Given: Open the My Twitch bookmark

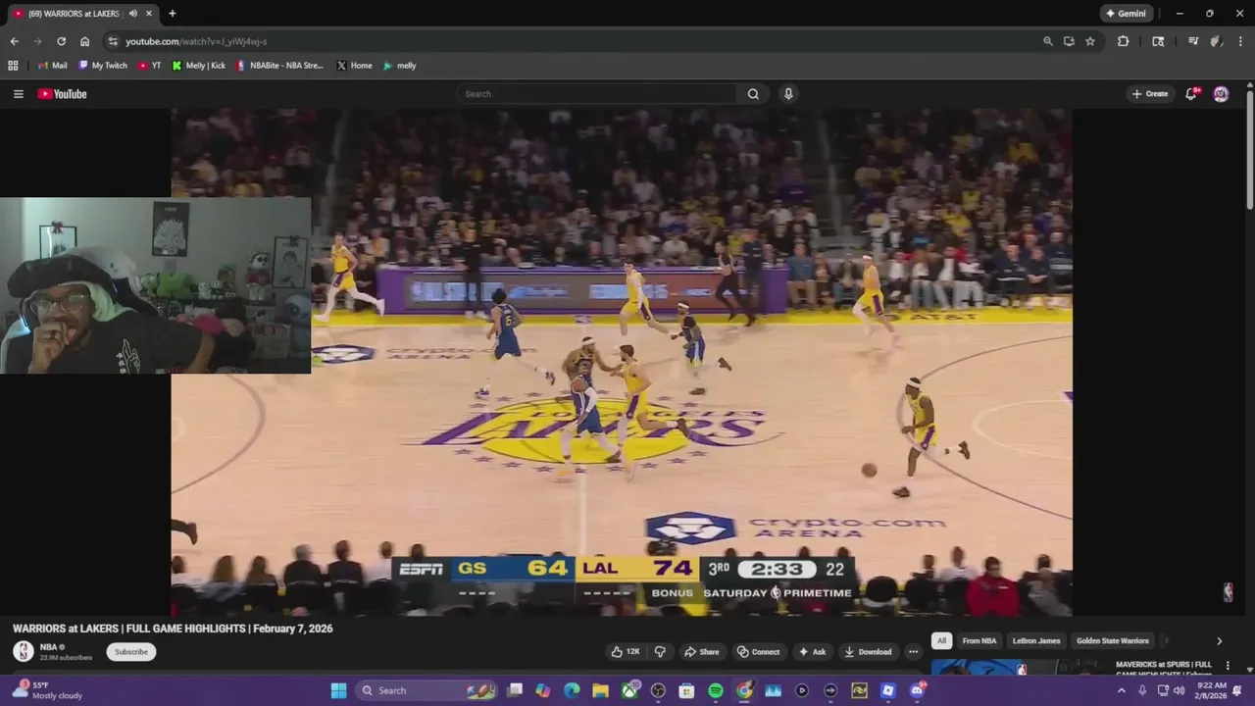Looking at the screenshot, I should pos(103,66).
